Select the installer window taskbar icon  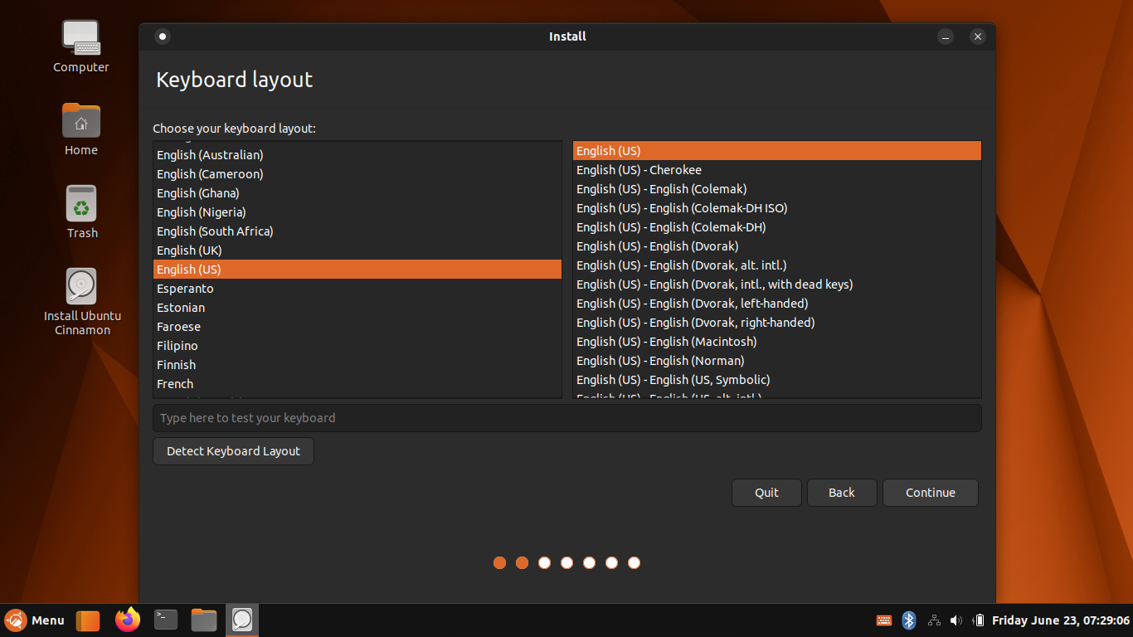pos(242,620)
